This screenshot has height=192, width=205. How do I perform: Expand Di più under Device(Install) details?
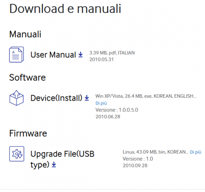101,103
